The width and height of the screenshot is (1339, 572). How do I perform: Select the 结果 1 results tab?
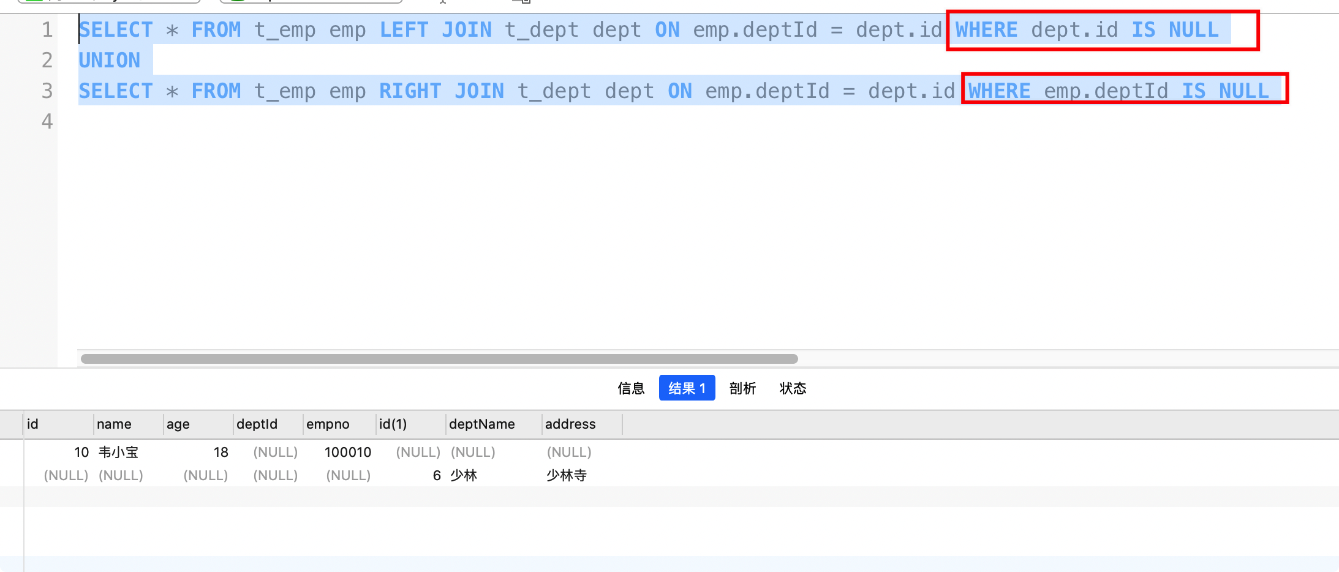coord(687,388)
